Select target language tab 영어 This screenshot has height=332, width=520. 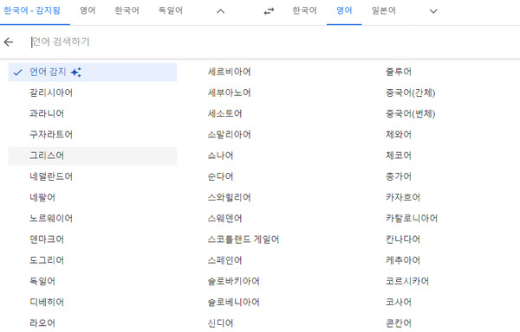344,10
